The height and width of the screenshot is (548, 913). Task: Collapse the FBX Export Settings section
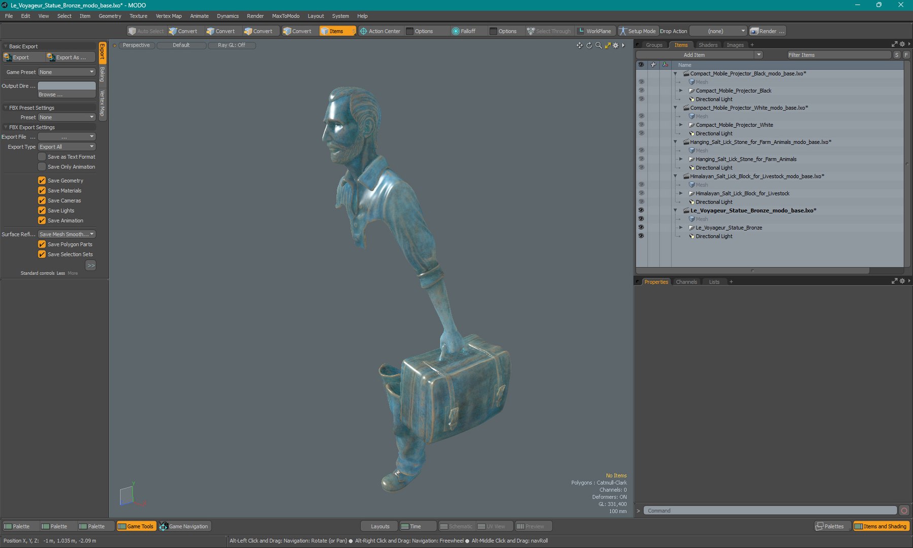[6, 127]
